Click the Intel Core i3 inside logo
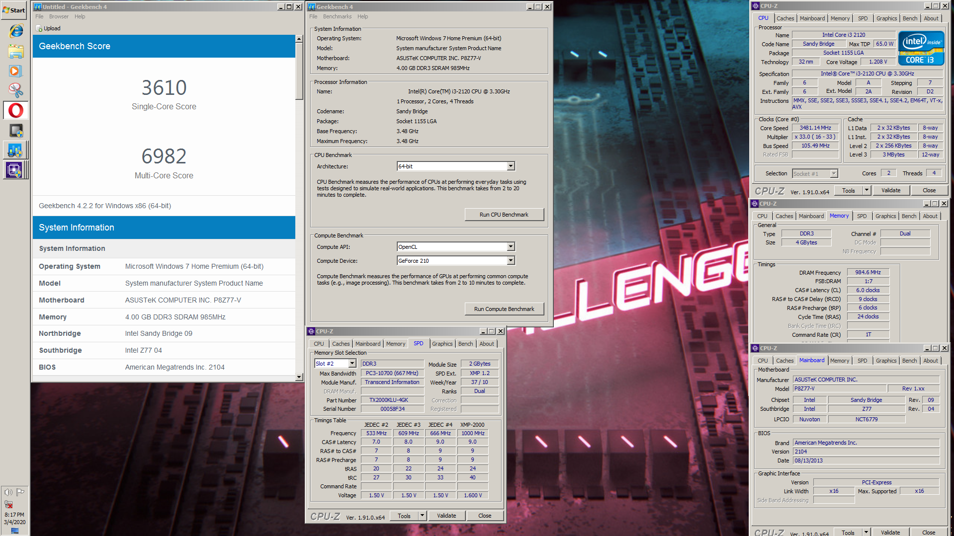The height and width of the screenshot is (536, 954). (921, 48)
